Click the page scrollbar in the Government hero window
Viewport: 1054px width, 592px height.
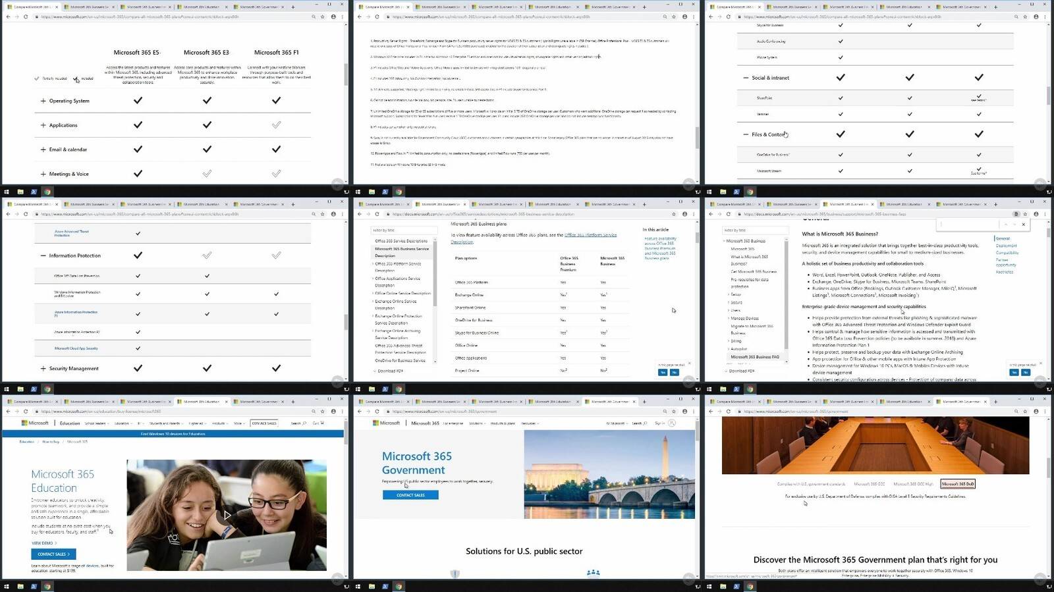point(696,431)
